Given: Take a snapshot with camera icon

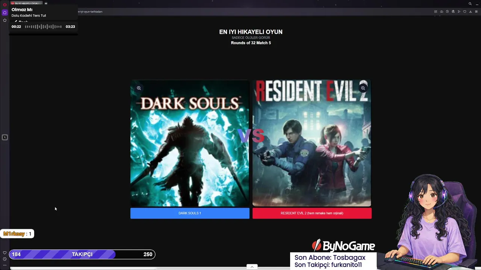Looking at the screenshot, I should click(442, 12).
